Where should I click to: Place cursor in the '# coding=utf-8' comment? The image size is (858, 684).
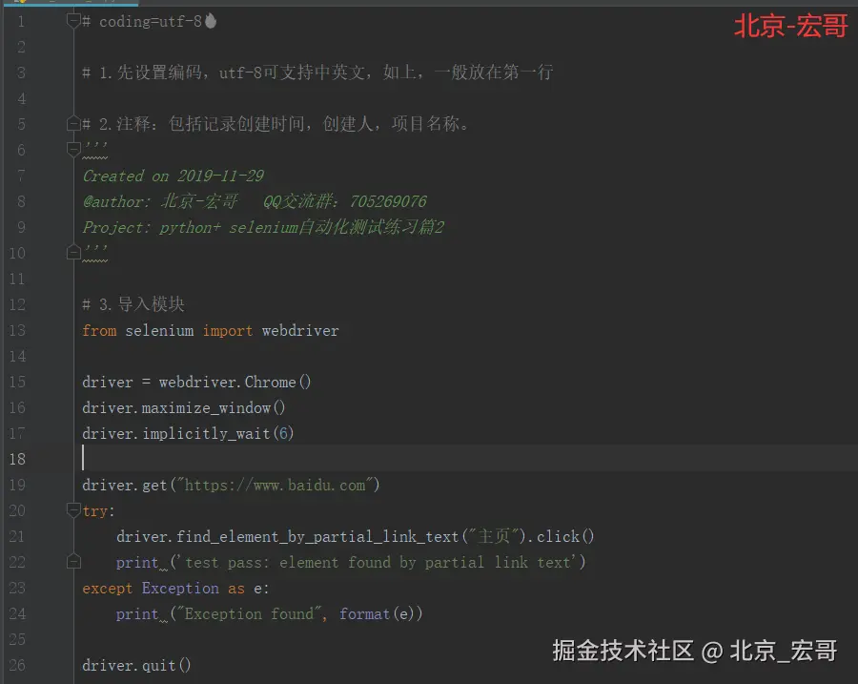142,21
